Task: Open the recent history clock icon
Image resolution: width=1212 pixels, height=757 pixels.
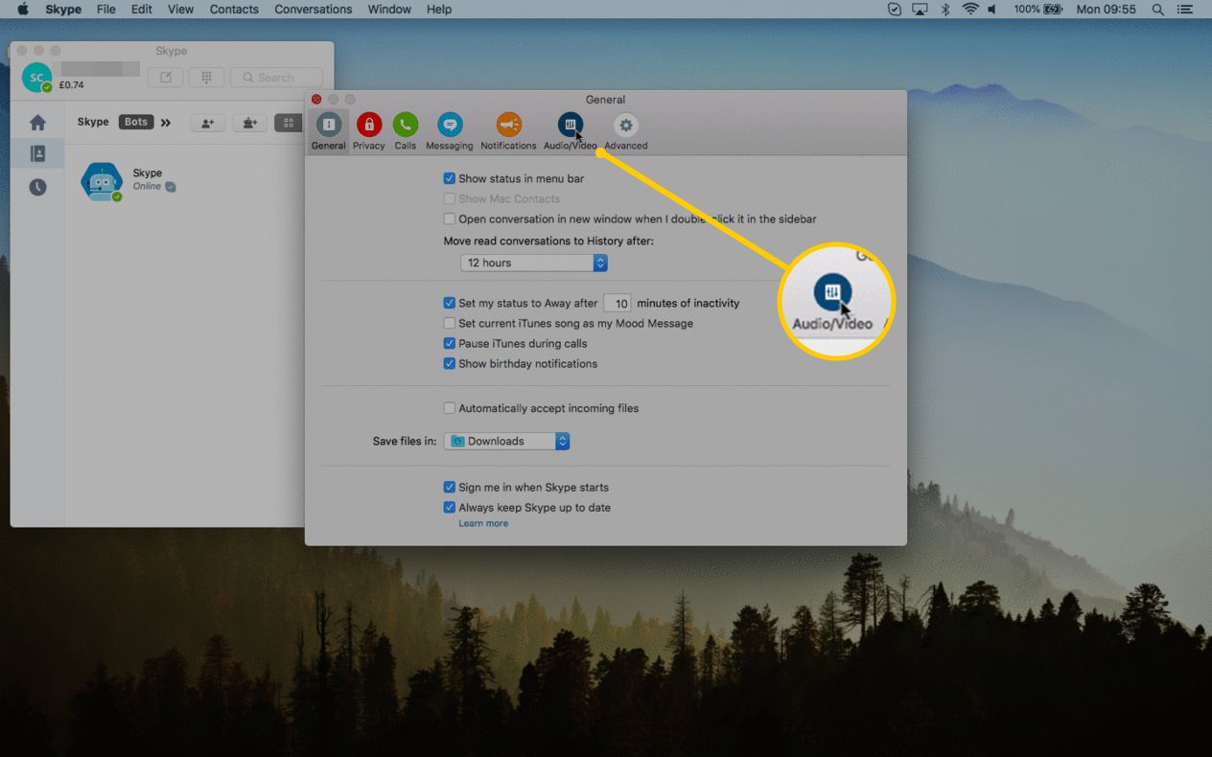Action: 37,187
